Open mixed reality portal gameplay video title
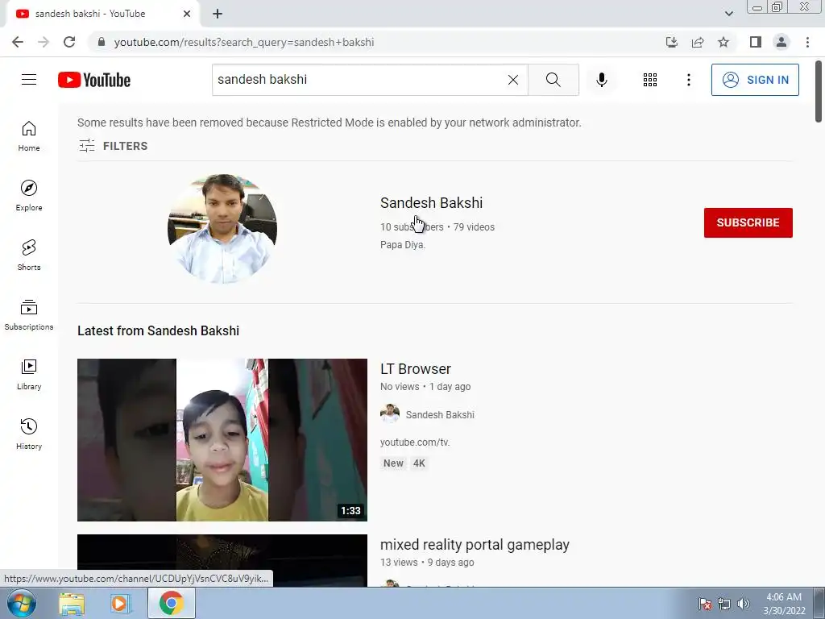825x619 pixels. click(475, 545)
